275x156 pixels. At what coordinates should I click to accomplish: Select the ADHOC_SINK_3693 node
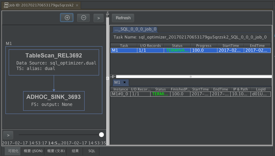tap(54, 101)
